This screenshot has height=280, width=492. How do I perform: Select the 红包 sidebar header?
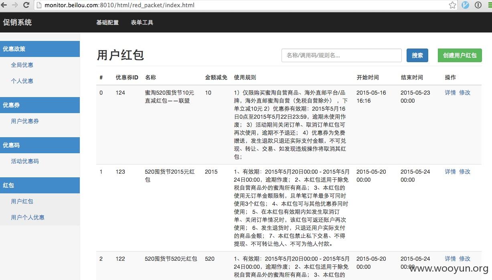coord(40,185)
